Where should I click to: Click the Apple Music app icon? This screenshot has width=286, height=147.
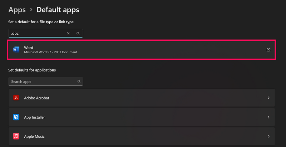point(16,136)
